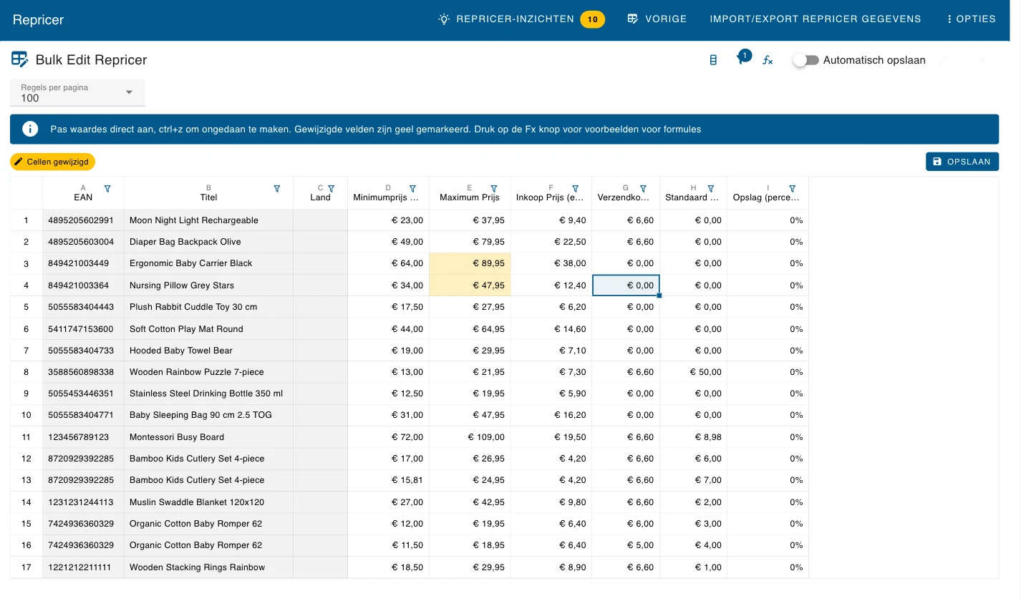
Task: Open Import/Export Repricer Gegevens
Action: [816, 19]
